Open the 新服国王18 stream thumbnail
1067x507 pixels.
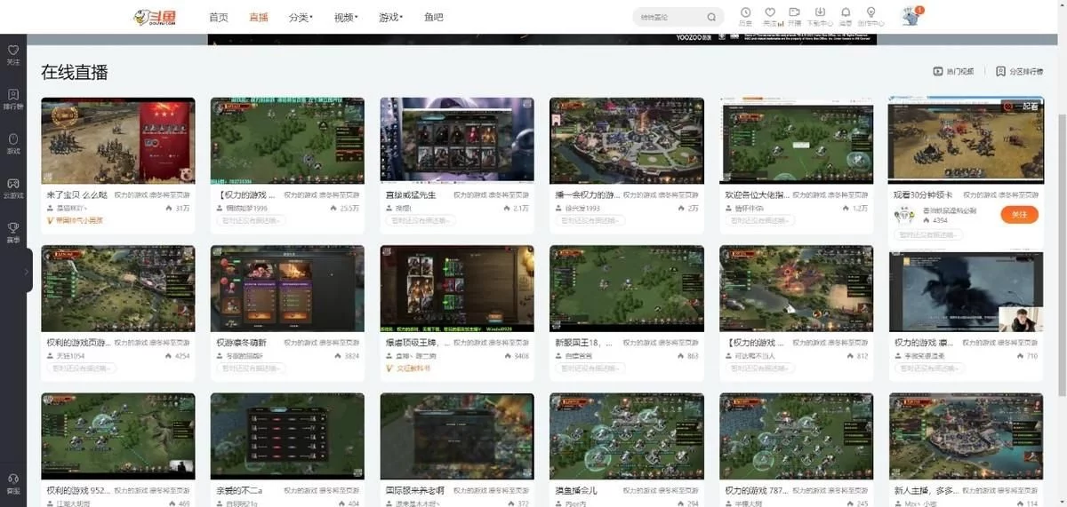point(627,289)
